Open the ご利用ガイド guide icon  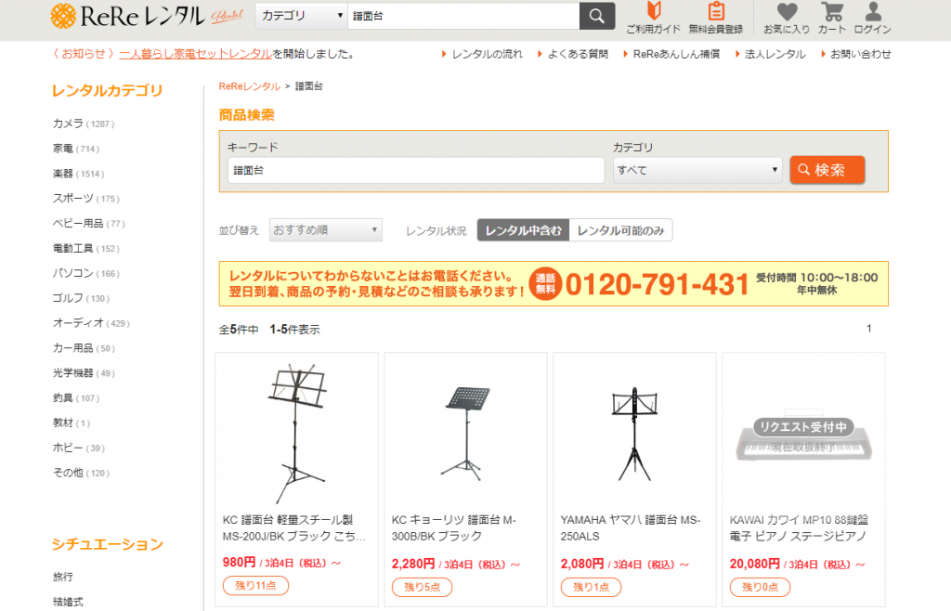click(653, 18)
